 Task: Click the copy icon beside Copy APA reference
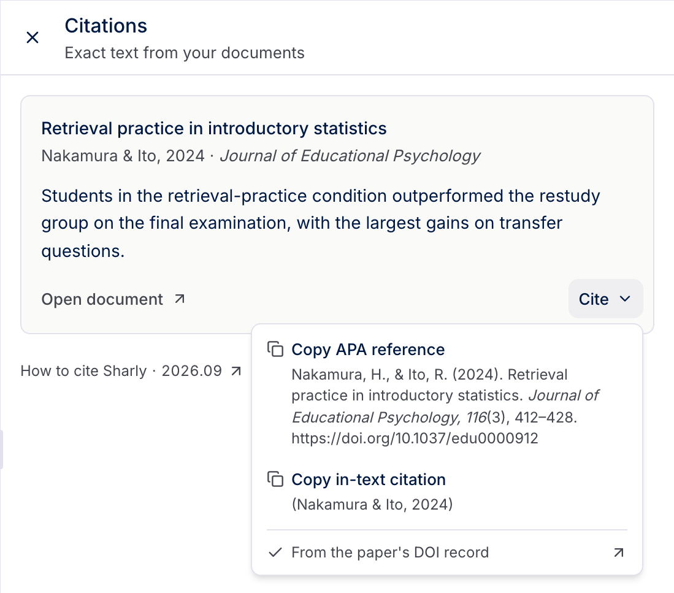coord(275,350)
